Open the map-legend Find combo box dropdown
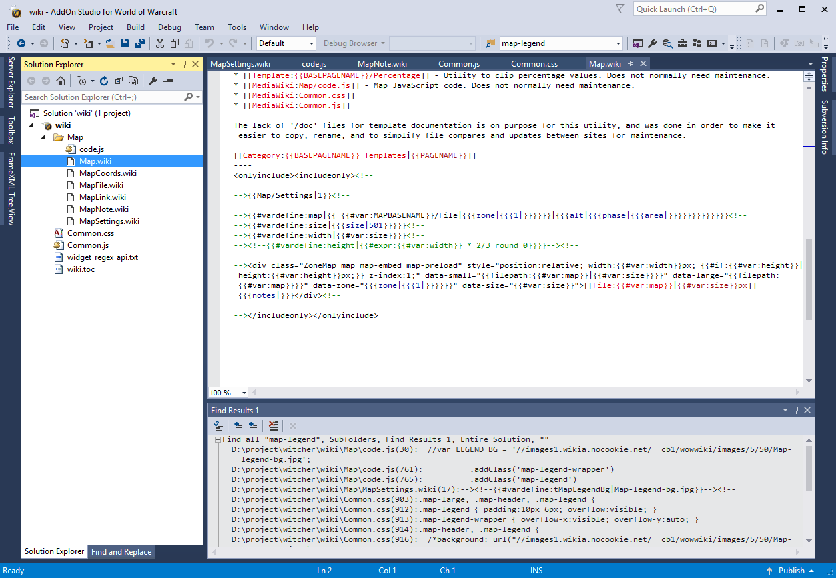This screenshot has height=578, width=836. pos(618,43)
